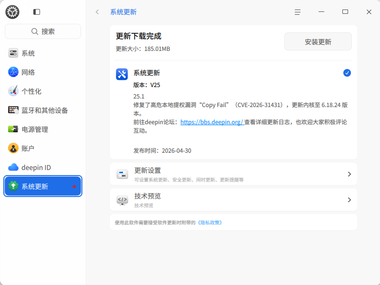
Task: Open 系统 in the sidebar
Action: [43, 53]
